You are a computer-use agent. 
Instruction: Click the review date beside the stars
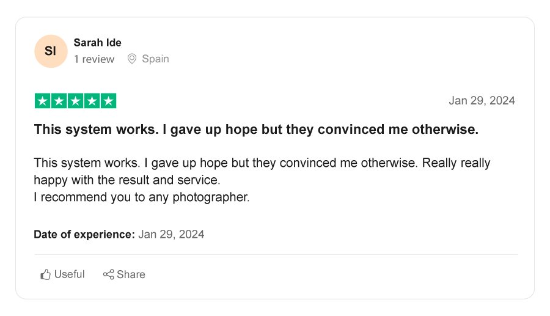(x=482, y=101)
